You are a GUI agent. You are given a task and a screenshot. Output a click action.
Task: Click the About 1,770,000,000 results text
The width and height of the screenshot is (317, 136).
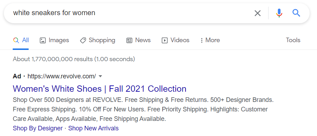coord(74,59)
